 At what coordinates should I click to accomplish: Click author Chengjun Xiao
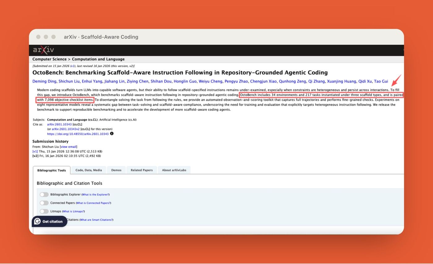click(x=263, y=81)
